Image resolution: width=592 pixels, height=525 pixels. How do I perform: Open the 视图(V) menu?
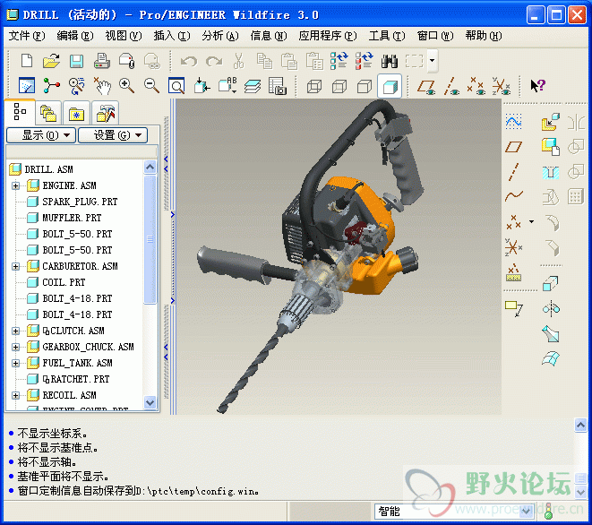(124, 36)
